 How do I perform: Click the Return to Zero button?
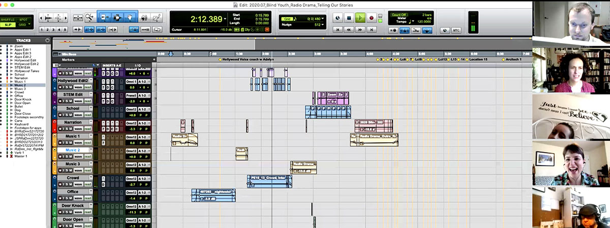(x=338, y=30)
